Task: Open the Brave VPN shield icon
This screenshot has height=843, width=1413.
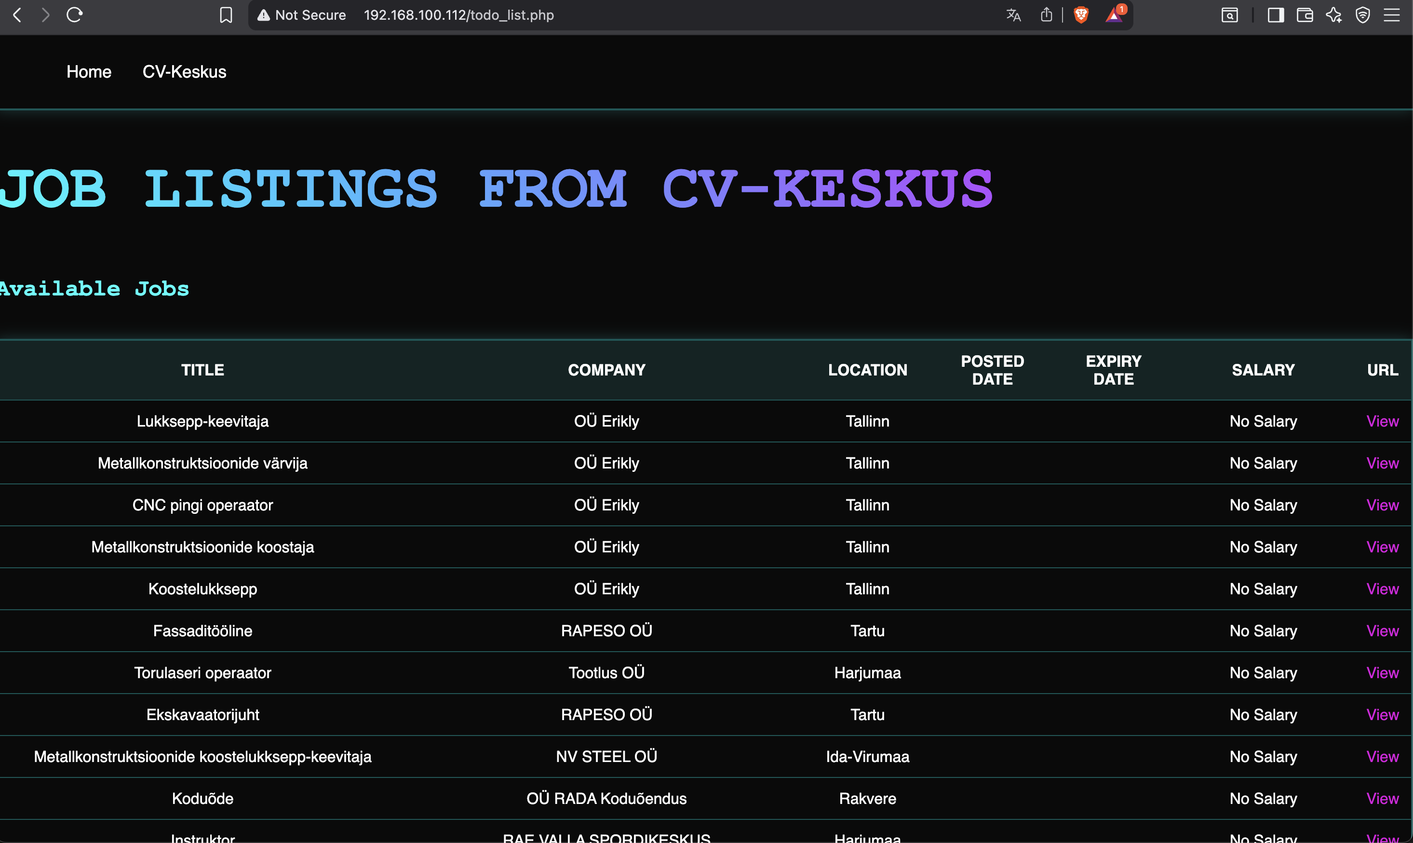Action: coord(1362,15)
